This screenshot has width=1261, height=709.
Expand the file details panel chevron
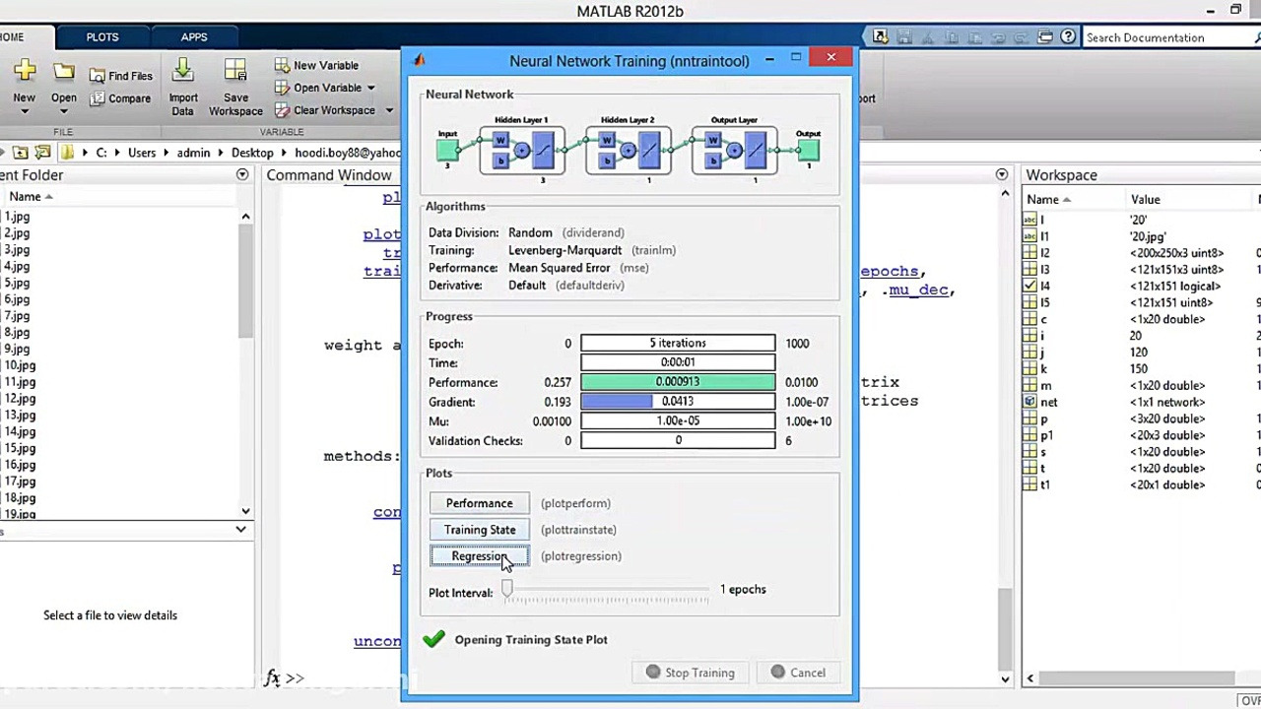pos(240,530)
